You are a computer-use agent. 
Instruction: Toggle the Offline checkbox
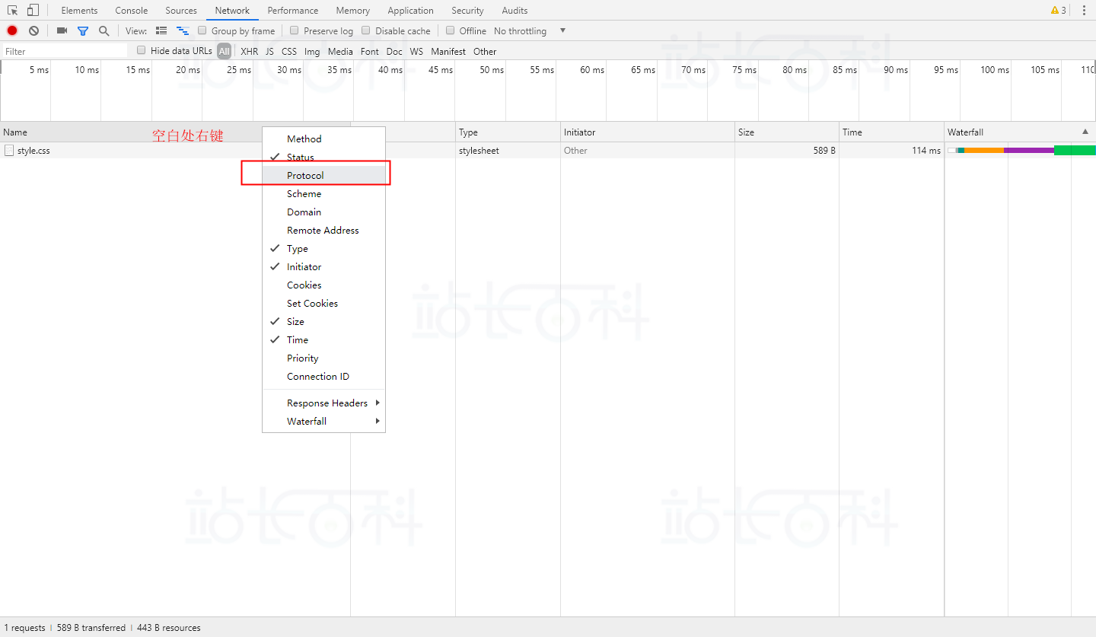pyautogui.click(x=451, y=30)
